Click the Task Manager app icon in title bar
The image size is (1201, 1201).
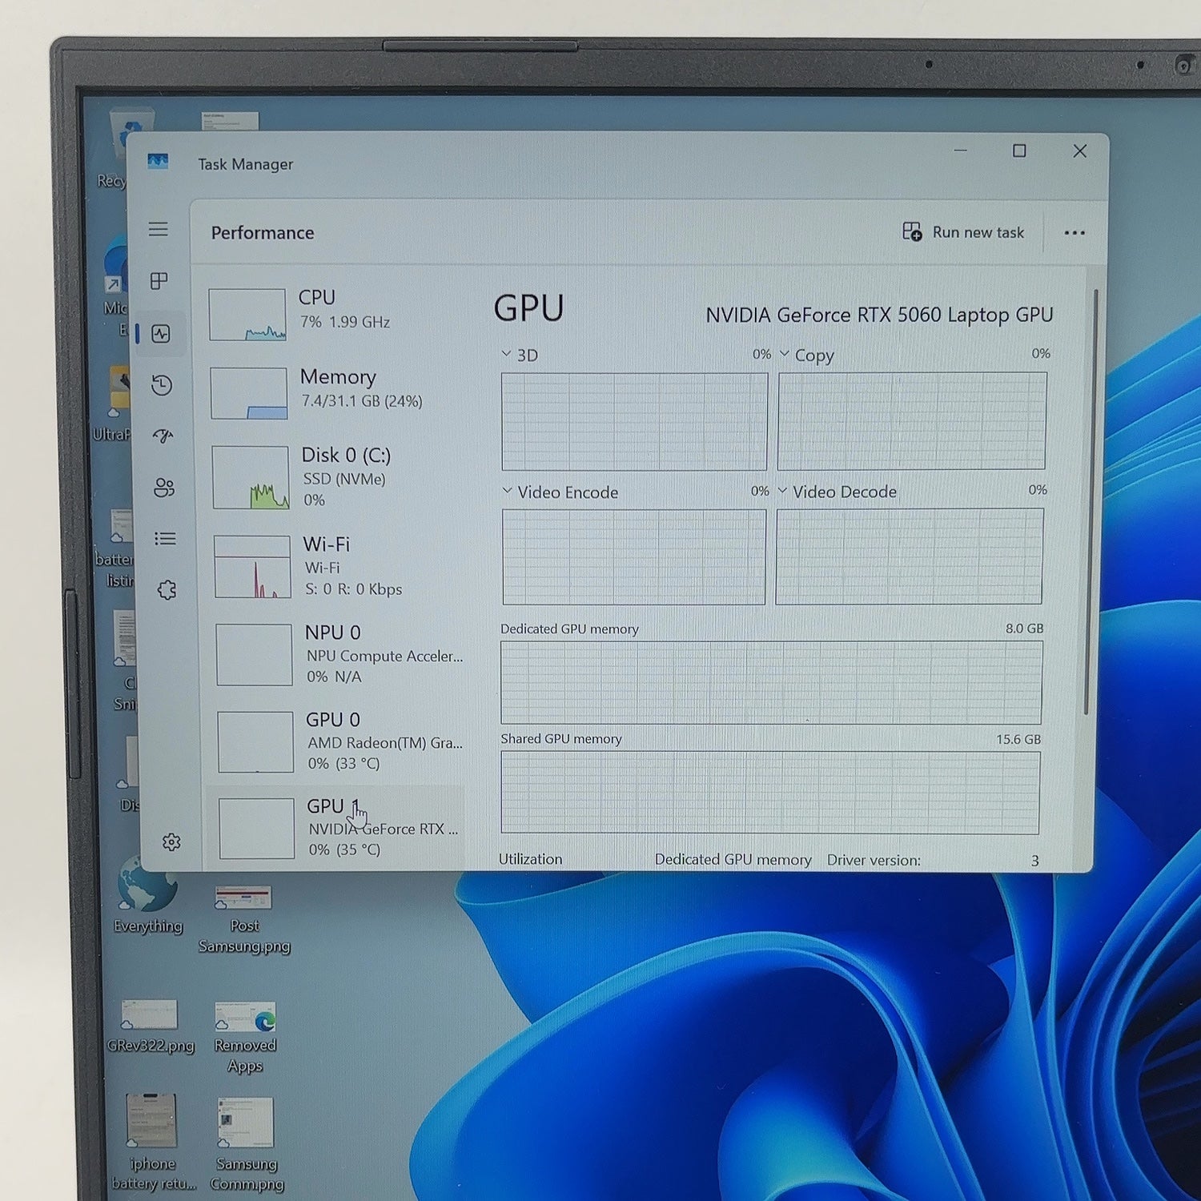point(158,162)
